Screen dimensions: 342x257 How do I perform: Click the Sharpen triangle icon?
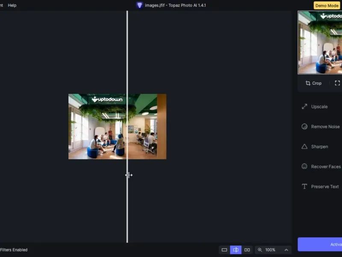tap(304, 146)
